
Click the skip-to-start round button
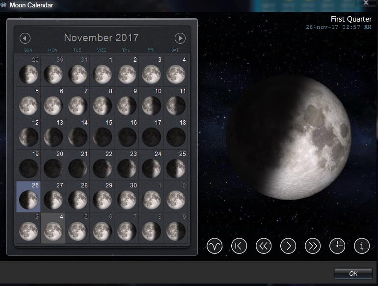click(x=239, y=246)
